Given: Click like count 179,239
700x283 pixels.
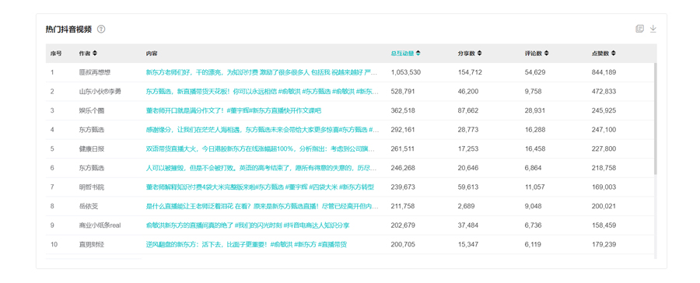Looking at the screenshot, I should [x=604, y=245].
